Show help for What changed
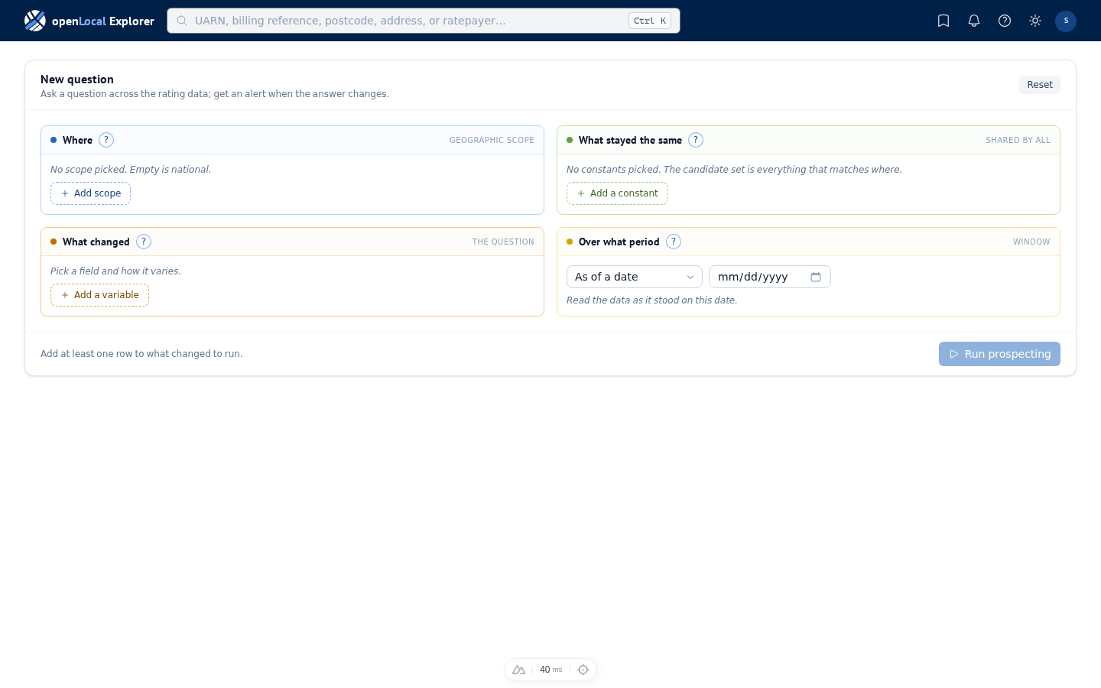 pyautogui.click(x=144, y=242)
